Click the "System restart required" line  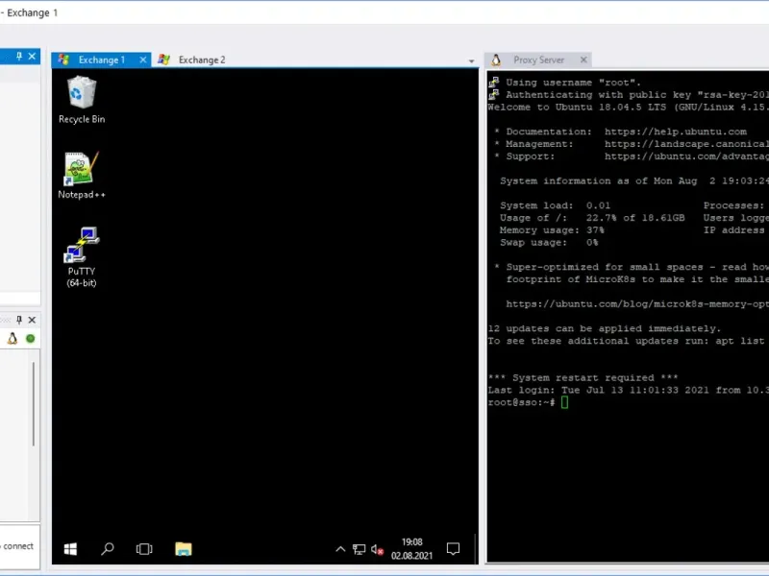[583, 377]
